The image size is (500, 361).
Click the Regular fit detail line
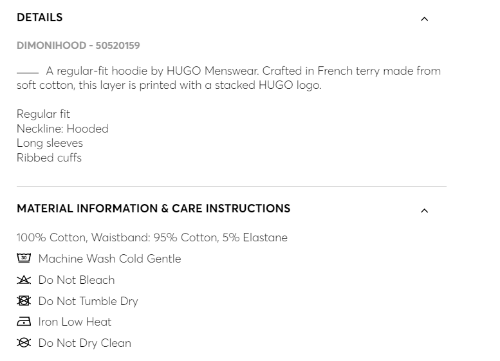pyautogui.click(x=43, y=114)
